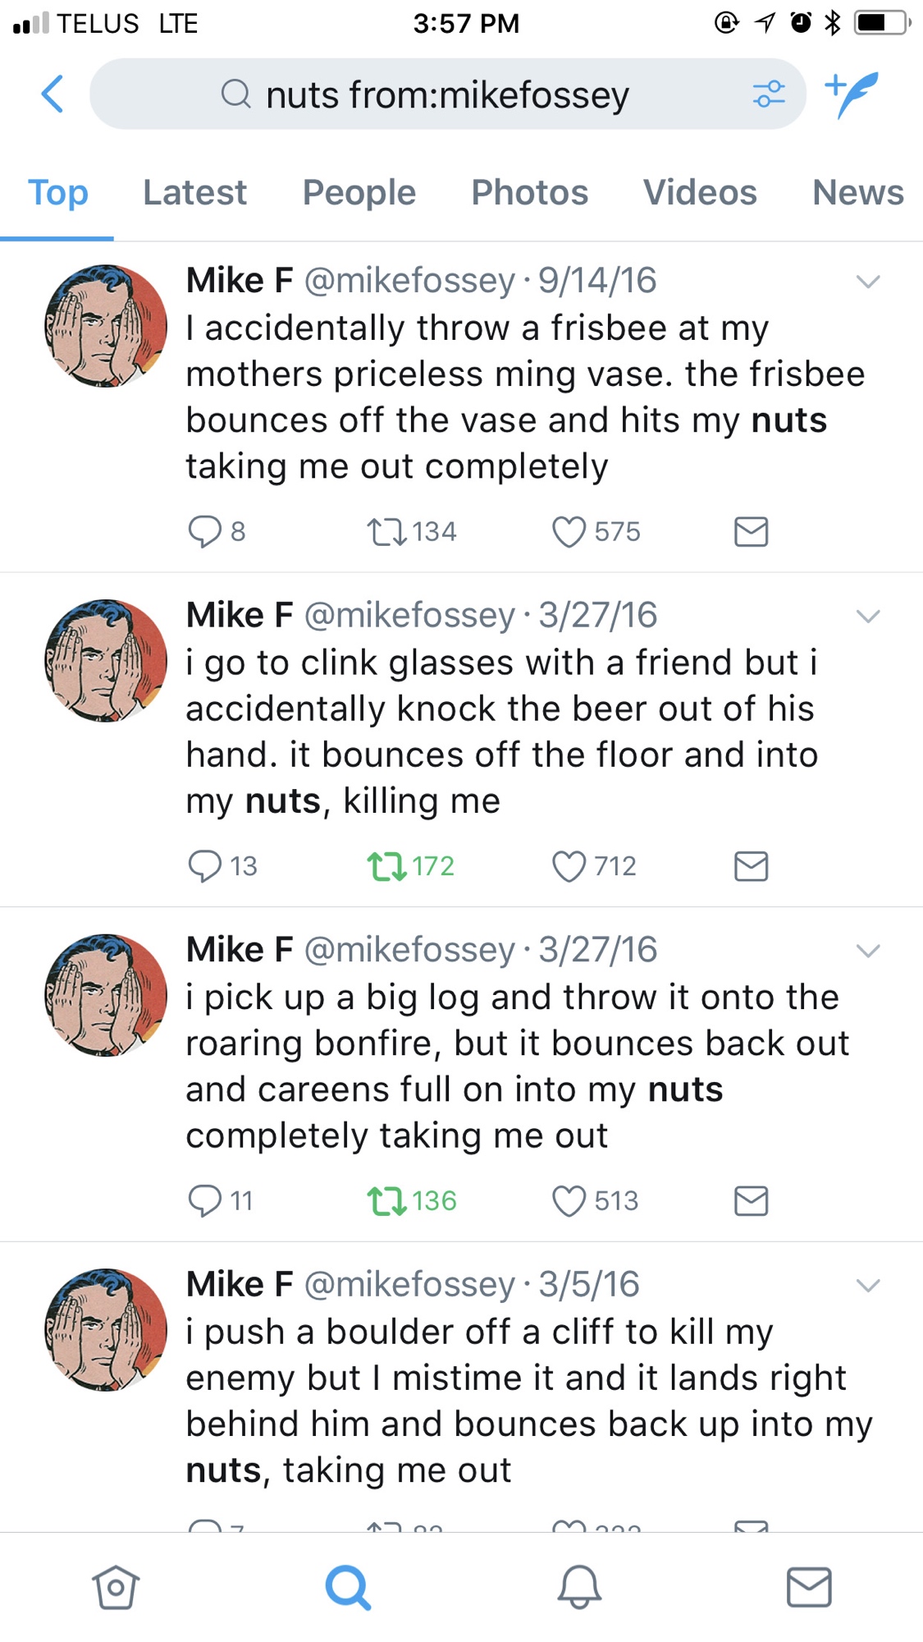Open search filter settings icon
Viewport: 923px width, 1642px height.
point(769,94)
